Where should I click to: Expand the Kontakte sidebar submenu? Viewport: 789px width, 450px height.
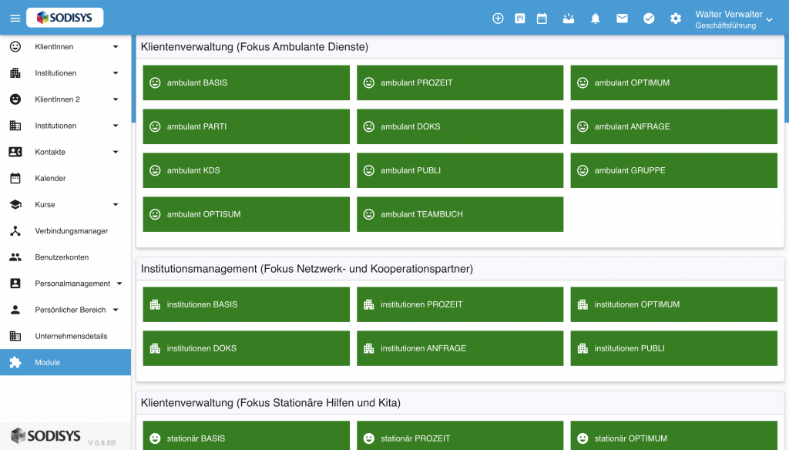tap(116, 152)
